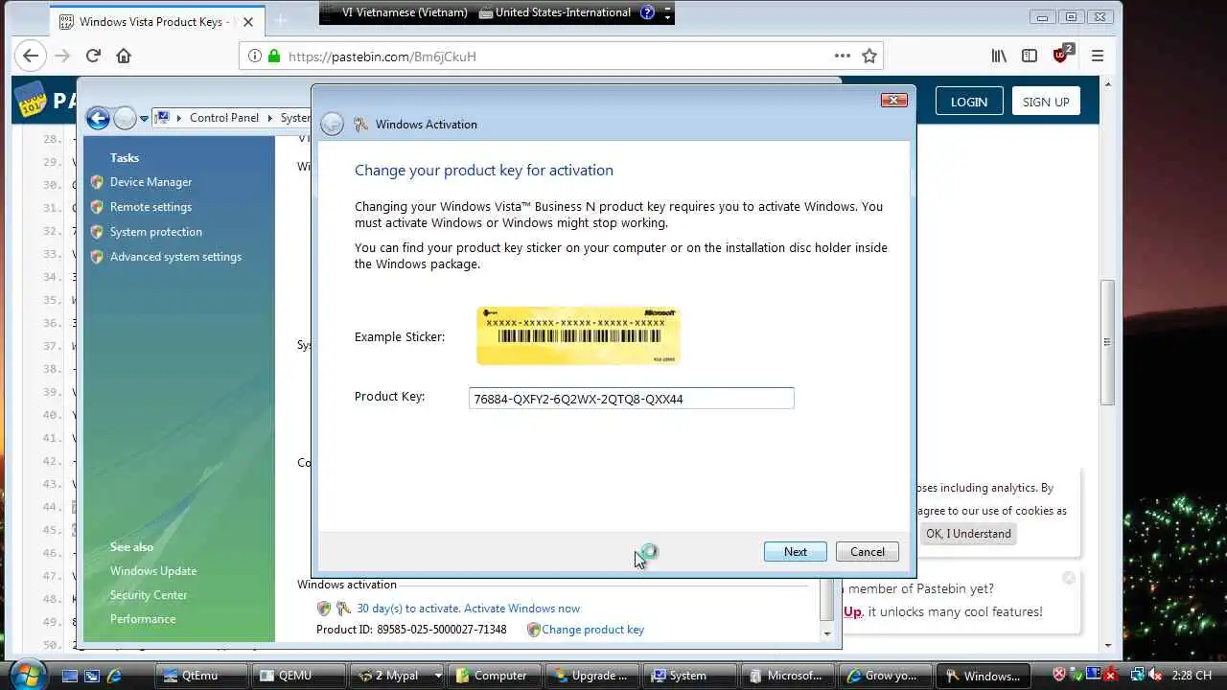Click the Product Key input field

tap(631, 399)
